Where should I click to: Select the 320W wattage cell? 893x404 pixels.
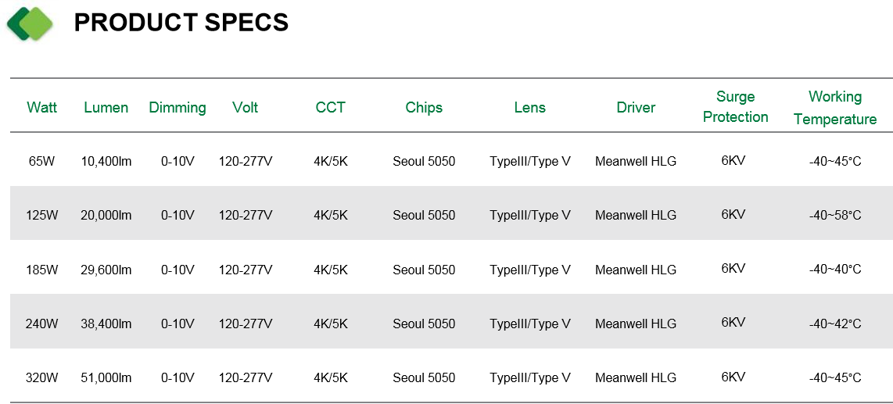point(41,378)
